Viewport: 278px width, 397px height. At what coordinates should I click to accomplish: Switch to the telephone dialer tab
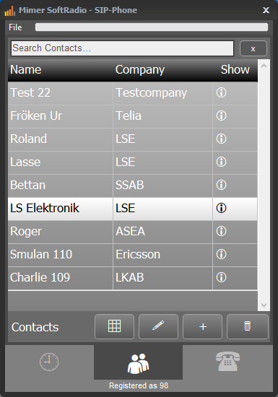coord(227,362)
